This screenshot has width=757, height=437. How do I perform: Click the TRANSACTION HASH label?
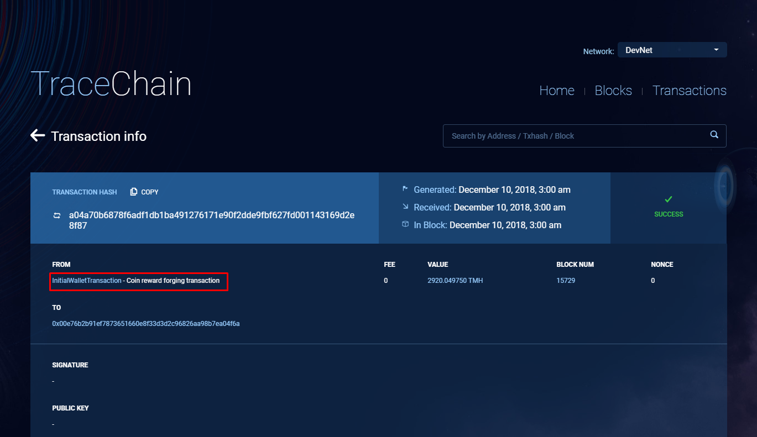click(x=85, y=192)
